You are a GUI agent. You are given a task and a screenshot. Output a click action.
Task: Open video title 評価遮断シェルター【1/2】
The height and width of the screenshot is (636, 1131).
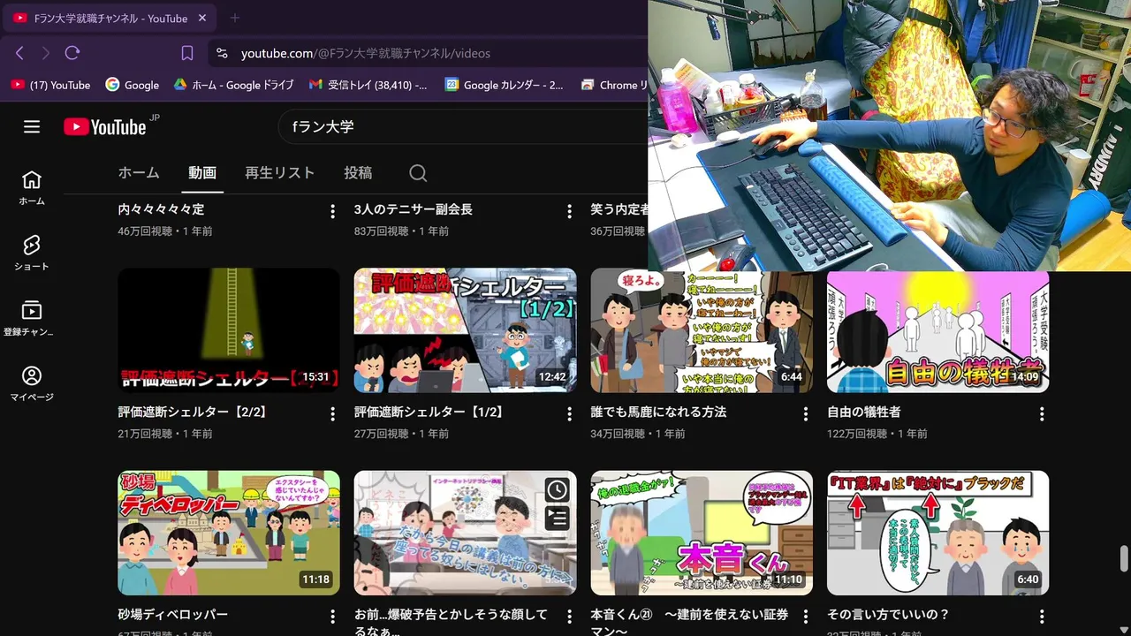pos(429,412)
